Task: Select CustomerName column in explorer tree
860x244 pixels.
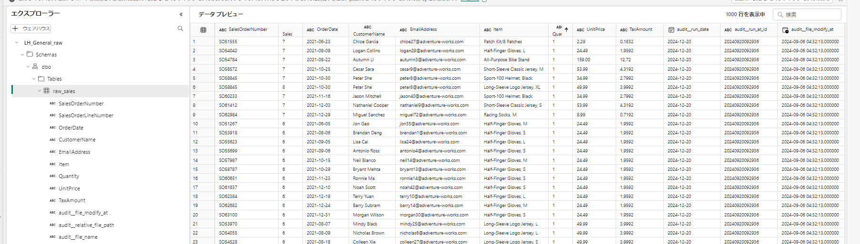Action: (77, 140)
